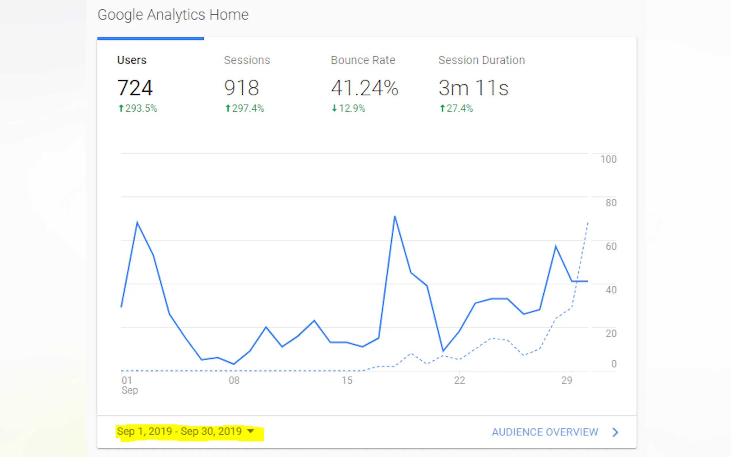The image size is (731, 457).
Task: Click the chart's highest peak after the 15th
Action: 395,216
